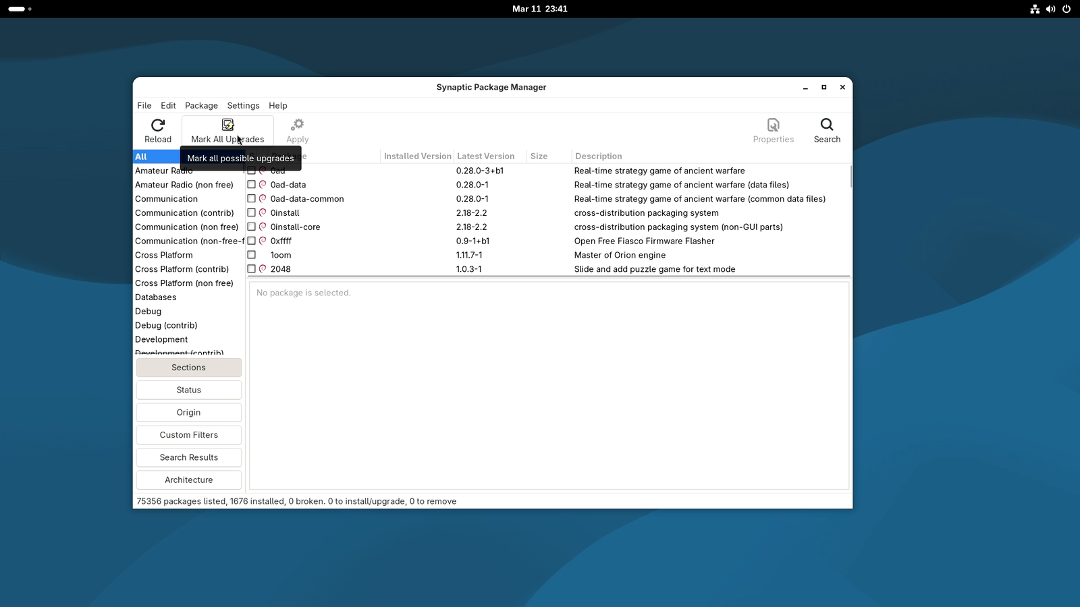Check the checkbox next to 0ad
Screen dimensions: 1080x607
click(252, 171)
